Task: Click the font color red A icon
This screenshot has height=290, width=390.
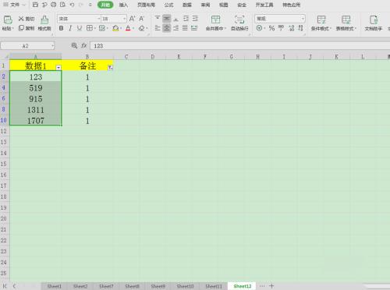Action: click(128, 28)
